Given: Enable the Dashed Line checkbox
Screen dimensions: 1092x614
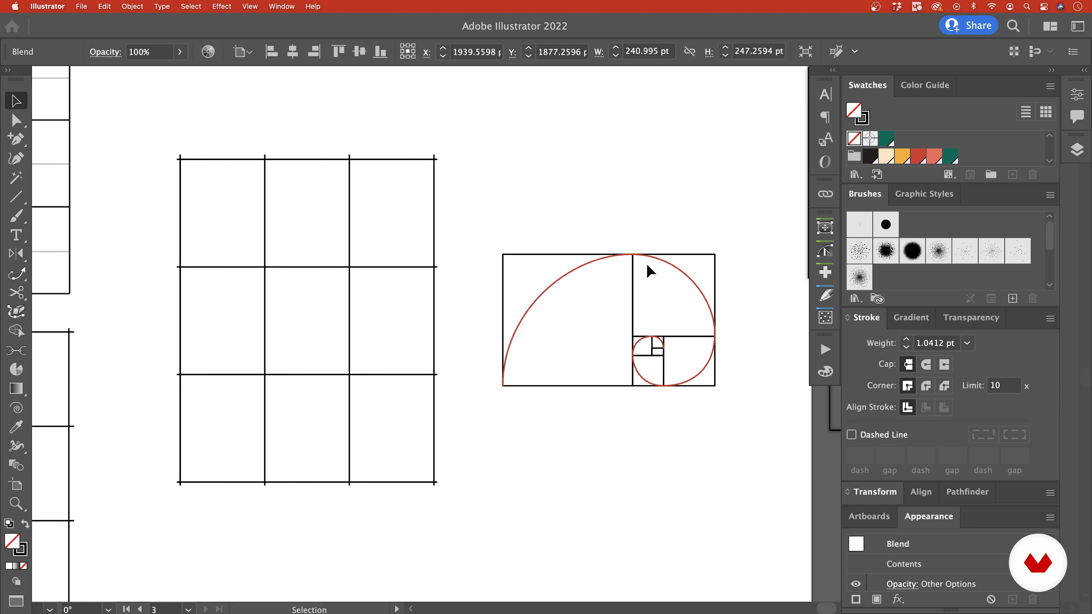Looking at the screenshot, I should [x=852, y=434].
